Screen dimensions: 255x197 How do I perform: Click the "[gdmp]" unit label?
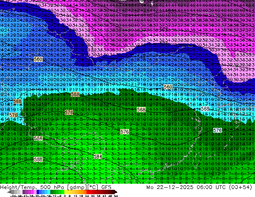(77, 187)
